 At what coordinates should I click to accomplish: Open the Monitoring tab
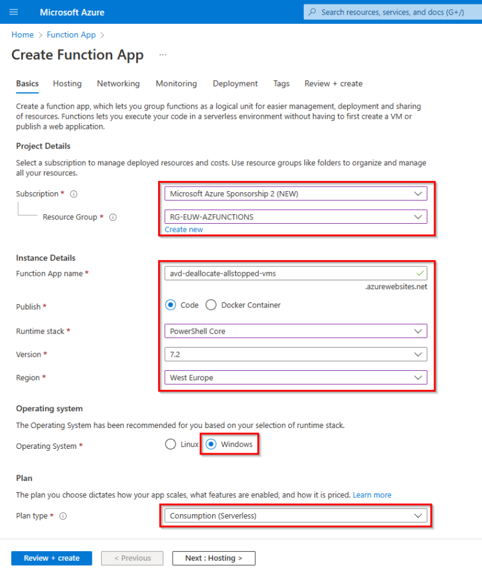click(x=176, y=84)
